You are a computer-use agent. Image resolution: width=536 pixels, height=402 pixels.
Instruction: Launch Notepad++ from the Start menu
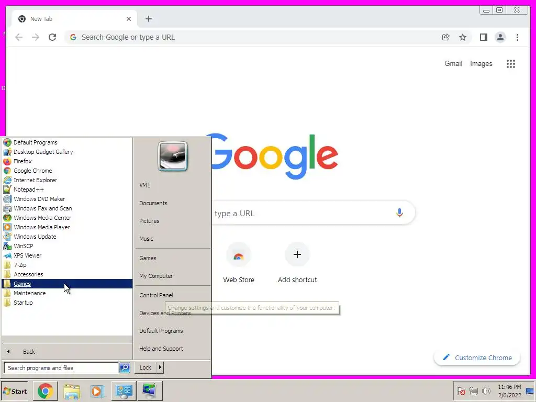(x=67, y=189)
